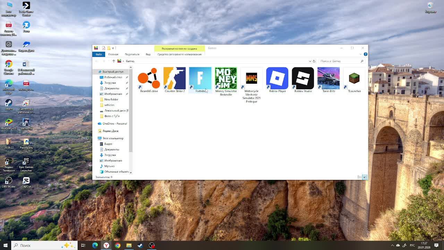The width and height of the screenshot is (444, 250).
Task: Click in the Games search field
Action: [x=342, y=61]
